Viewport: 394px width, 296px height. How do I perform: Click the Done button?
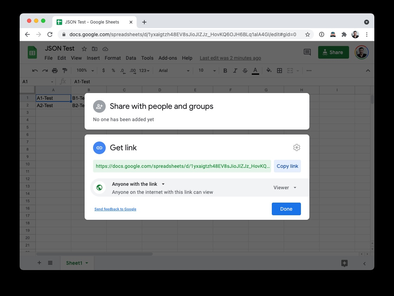pos(286,209)
